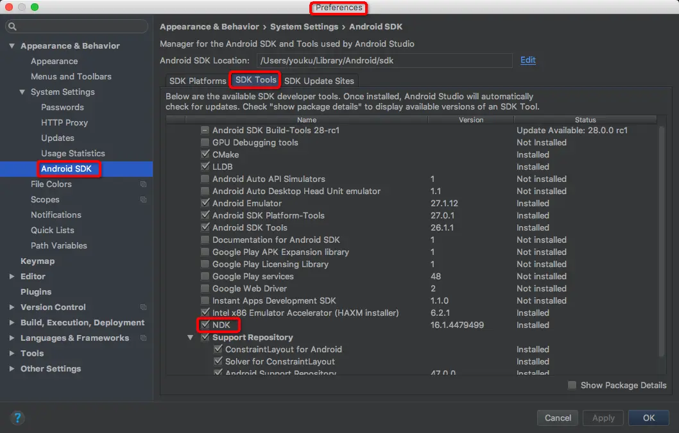Select the Android SDK Platform-Tools row name

[268, 215]
